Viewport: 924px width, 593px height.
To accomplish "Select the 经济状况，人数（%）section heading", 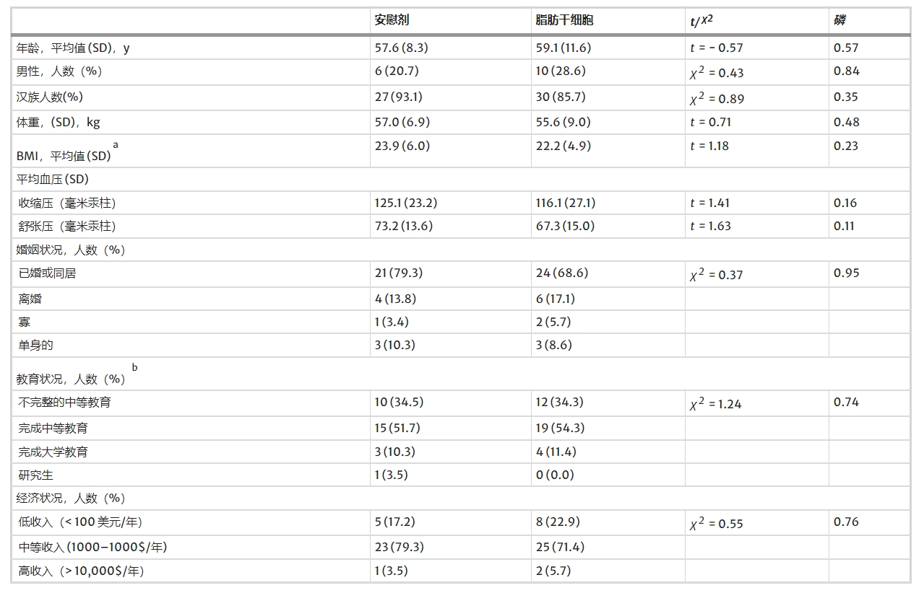I will [71, 498].
